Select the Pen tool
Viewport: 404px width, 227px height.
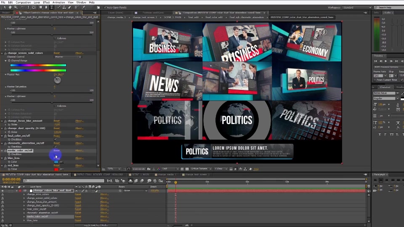[x=46, y=8]
